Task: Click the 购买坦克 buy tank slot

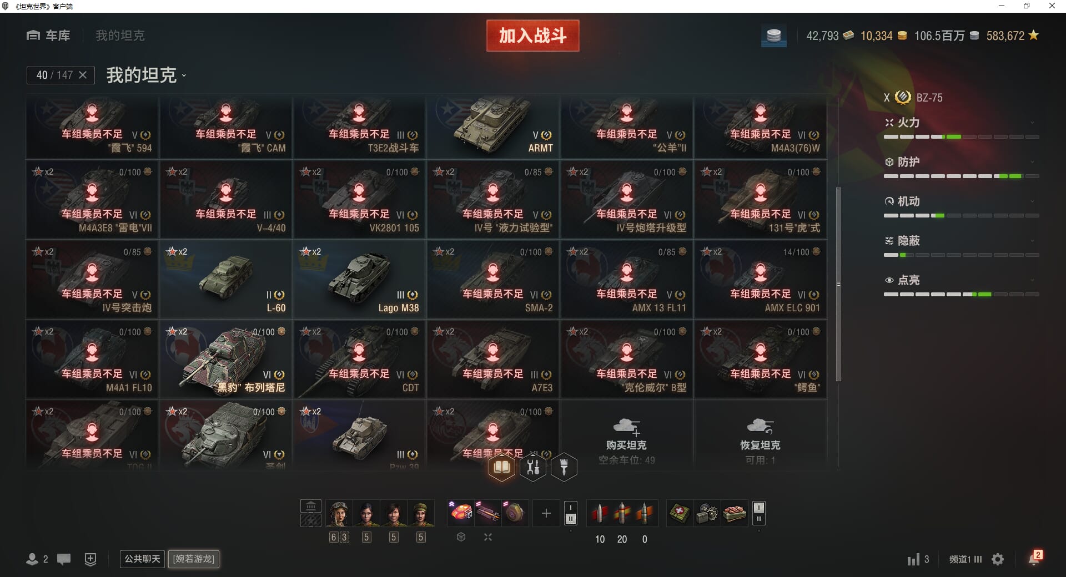Action: point(626,439)
